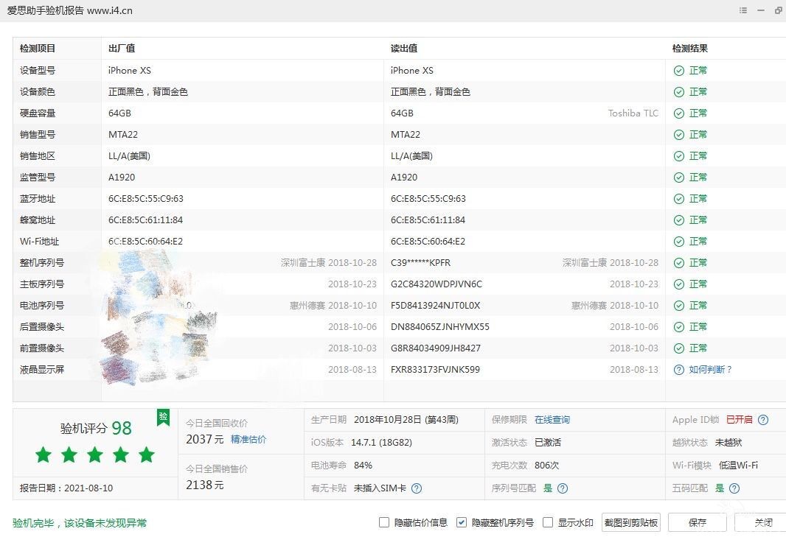The width and height of the screenshot is (786, 537).
Task: Open the list menu icon in title bar
Action: (x=743, y=10)
